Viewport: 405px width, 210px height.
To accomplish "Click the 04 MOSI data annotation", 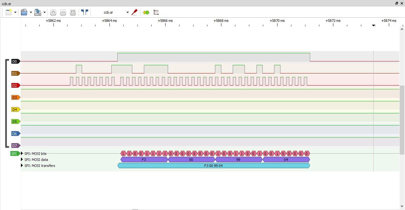I will click(x=286, y=160).
